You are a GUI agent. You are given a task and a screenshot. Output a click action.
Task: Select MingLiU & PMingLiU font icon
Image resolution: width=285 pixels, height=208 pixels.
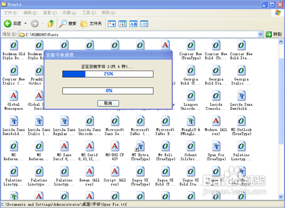click(x=191, y=121)
